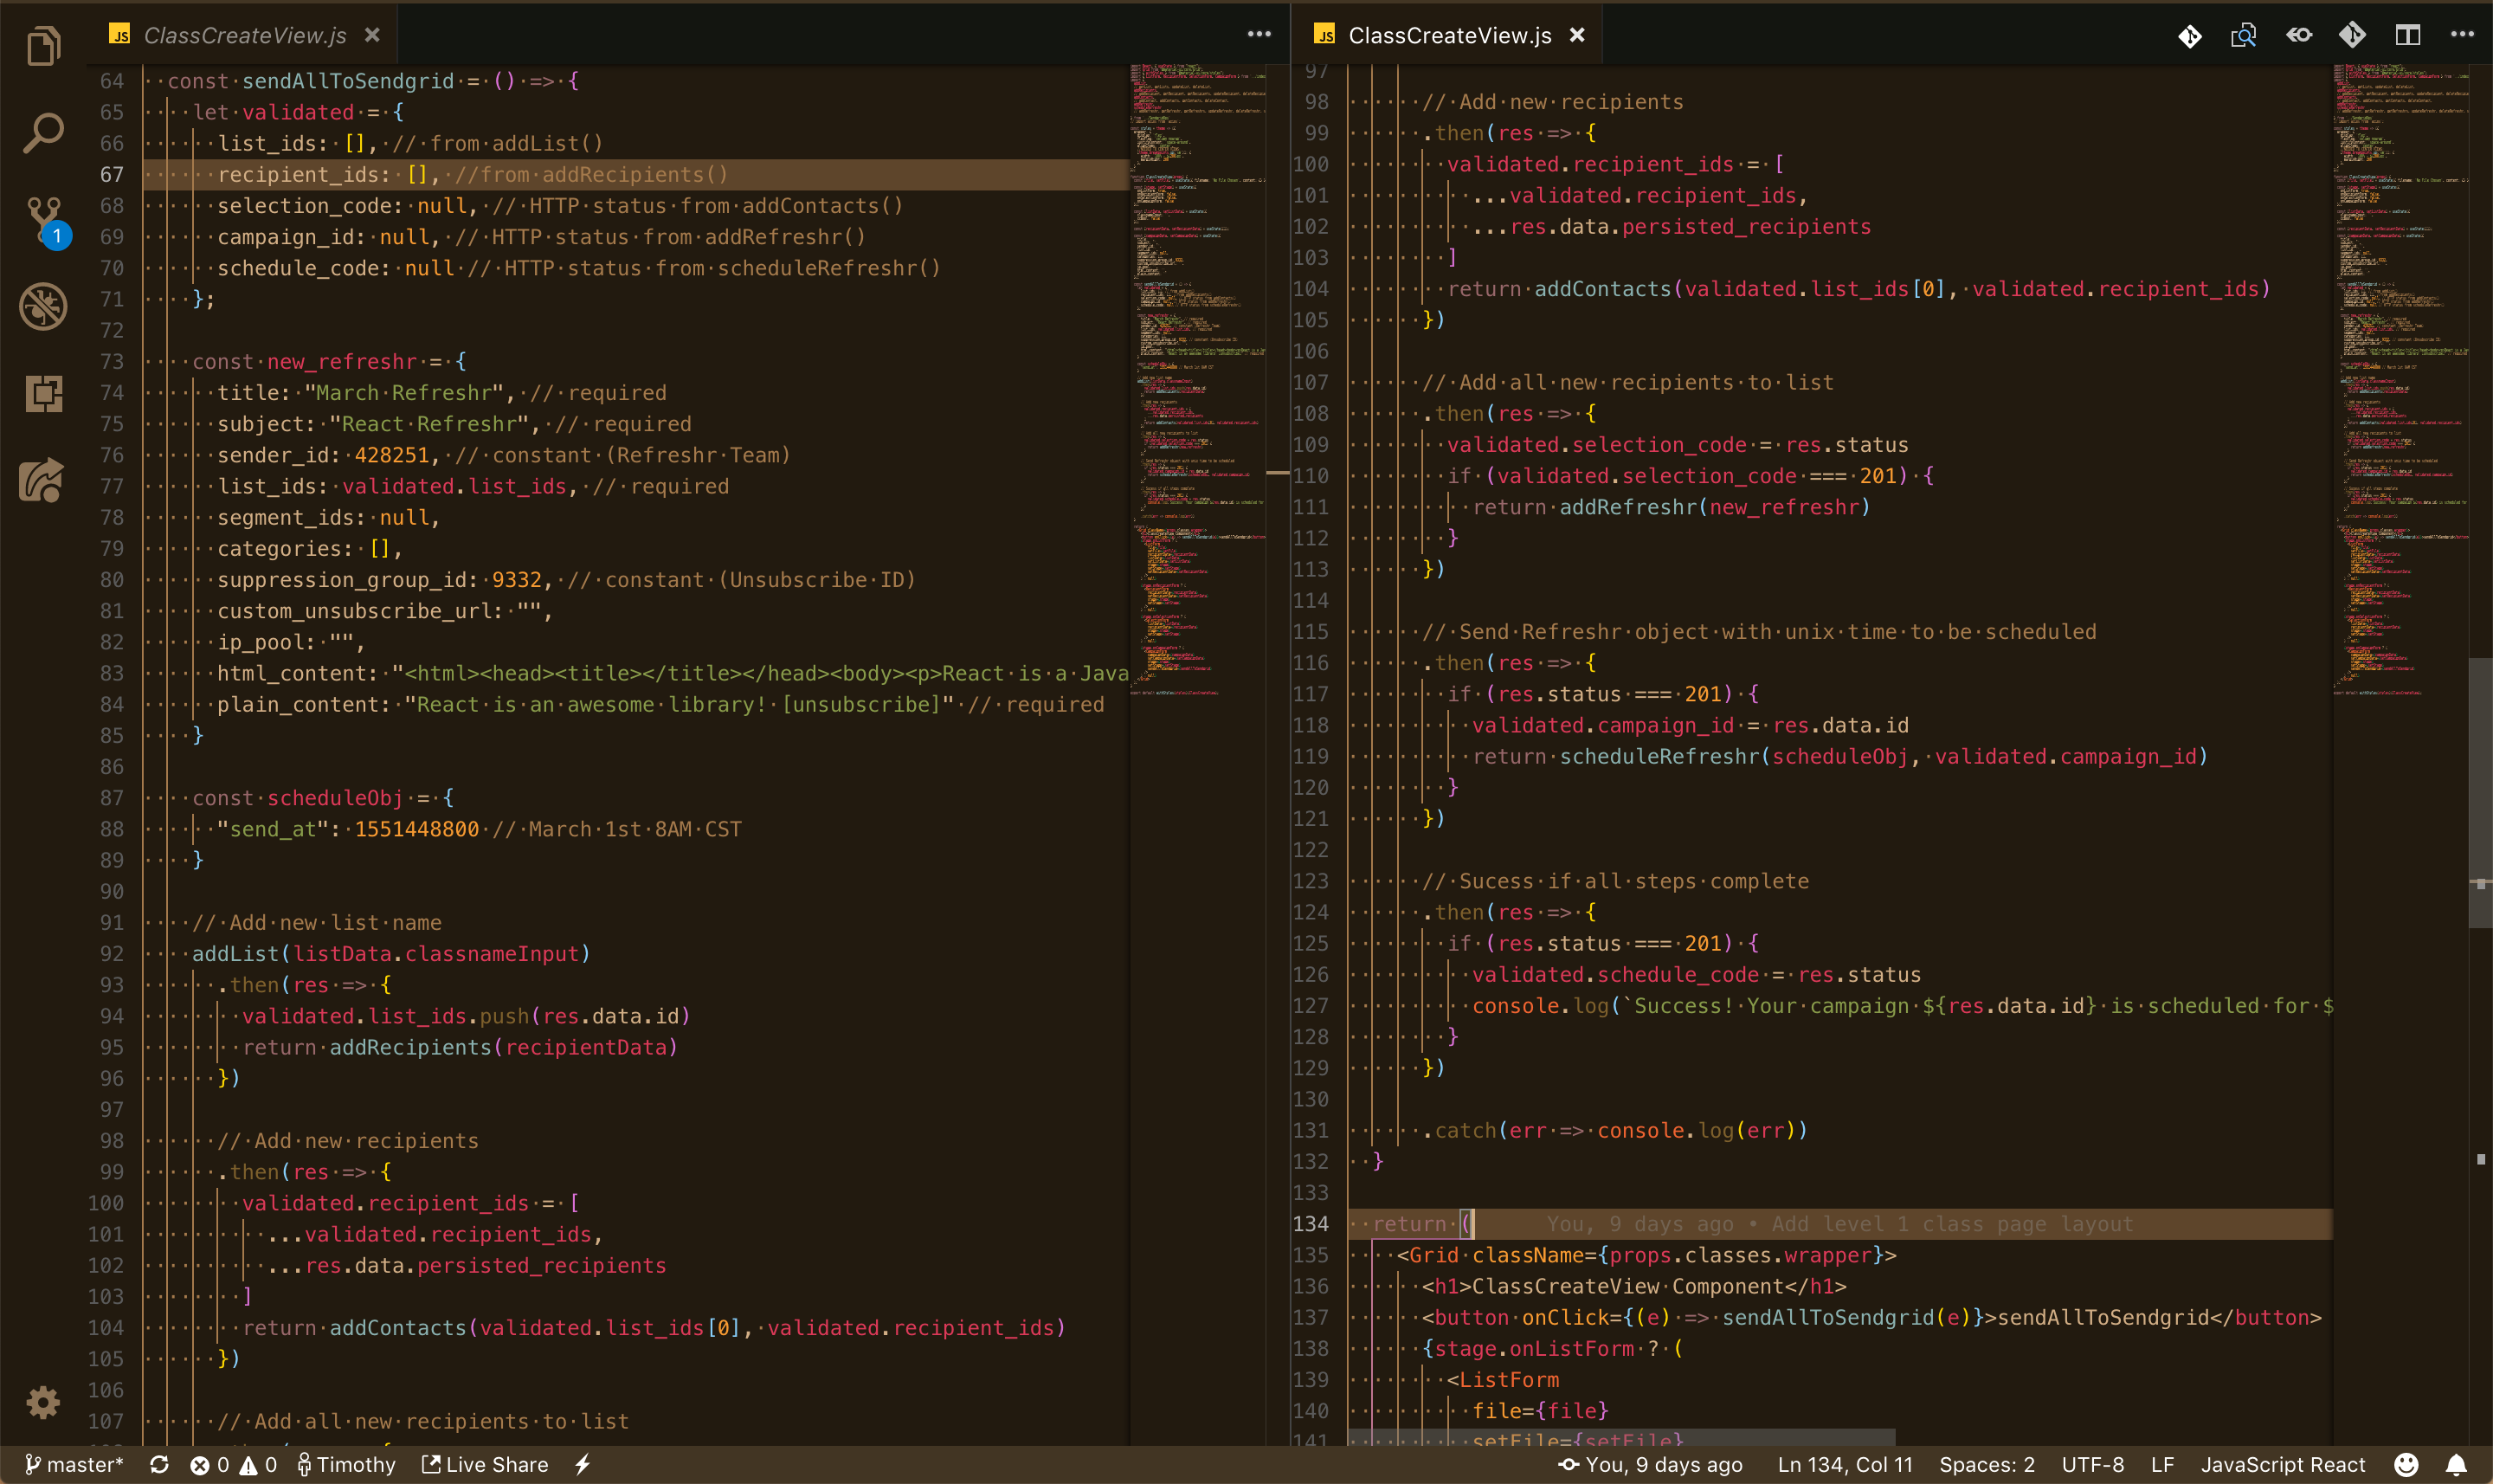Screen dimensions: 2493x1484
Task: Open left editor group more actions menu
Action: pyautogui.click(x=1259, y=35)
